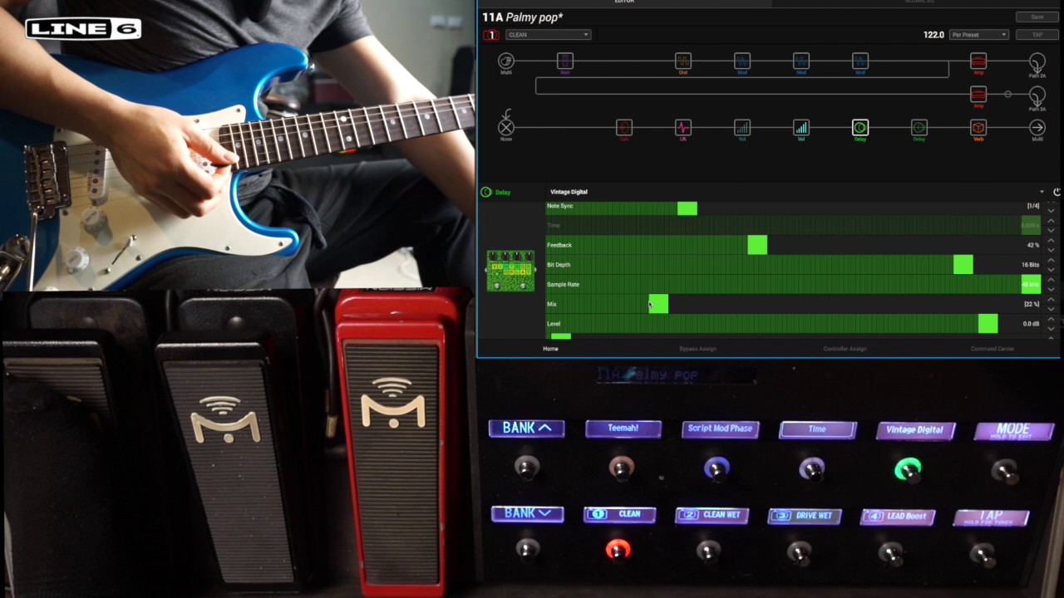Open the Command Center tab

click(993, 349)
